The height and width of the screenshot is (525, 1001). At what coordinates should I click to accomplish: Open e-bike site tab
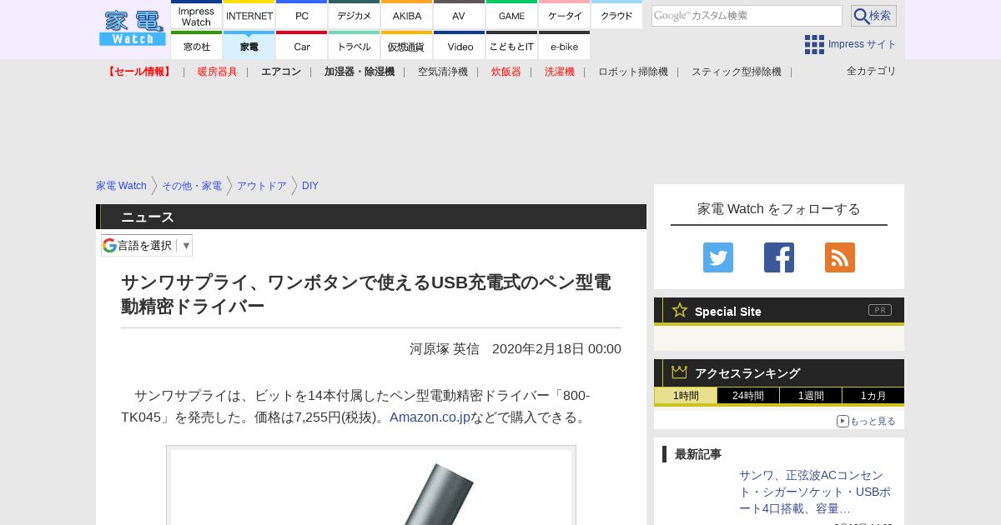point(565,46)
